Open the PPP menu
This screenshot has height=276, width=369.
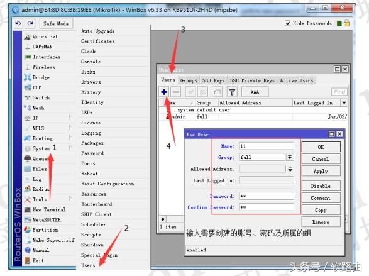point(36,87)
